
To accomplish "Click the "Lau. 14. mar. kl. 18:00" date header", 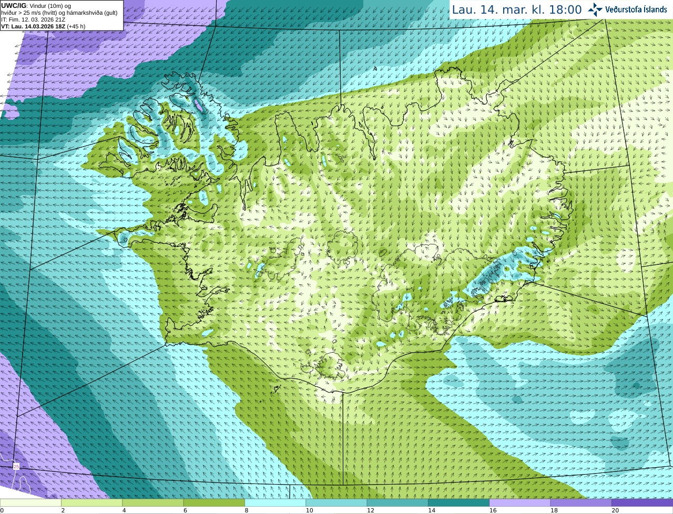I will pos(517,10).
